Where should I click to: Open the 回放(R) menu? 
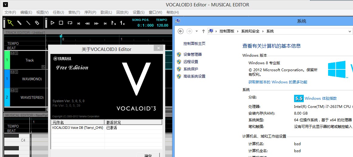(122, 12)
